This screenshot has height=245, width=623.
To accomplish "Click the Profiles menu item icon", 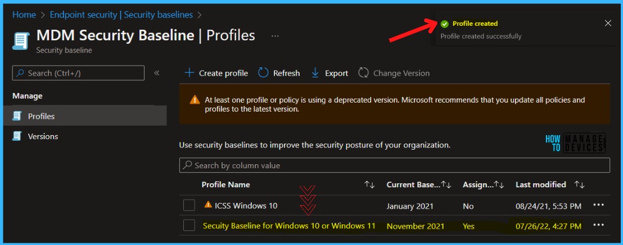I will [x=17, y=116].
